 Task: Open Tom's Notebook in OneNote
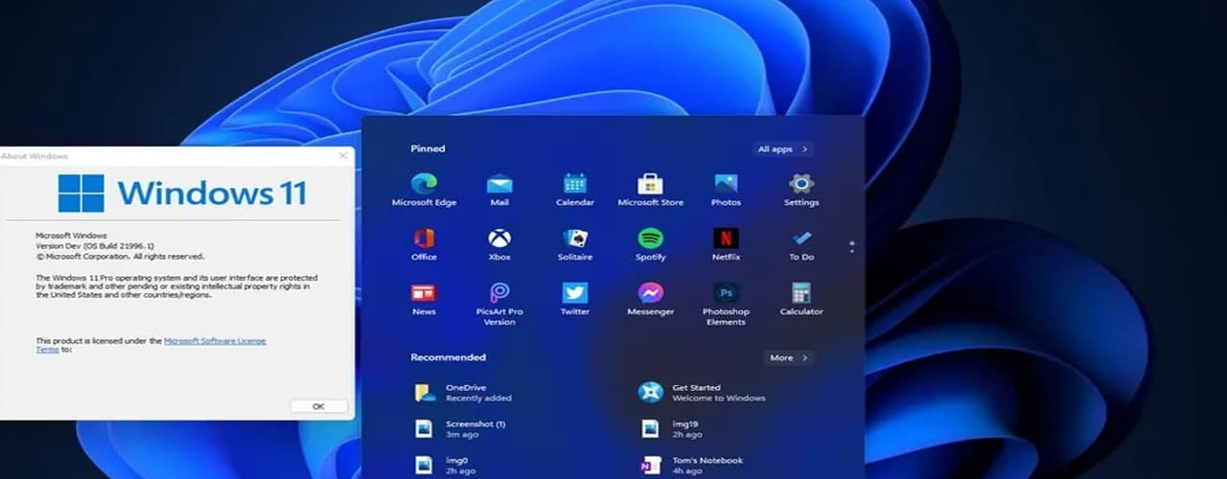pos(691,465)
